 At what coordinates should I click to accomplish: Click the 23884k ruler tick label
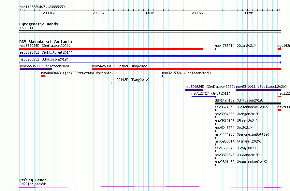pyautogui.click(x=197, y=13)
